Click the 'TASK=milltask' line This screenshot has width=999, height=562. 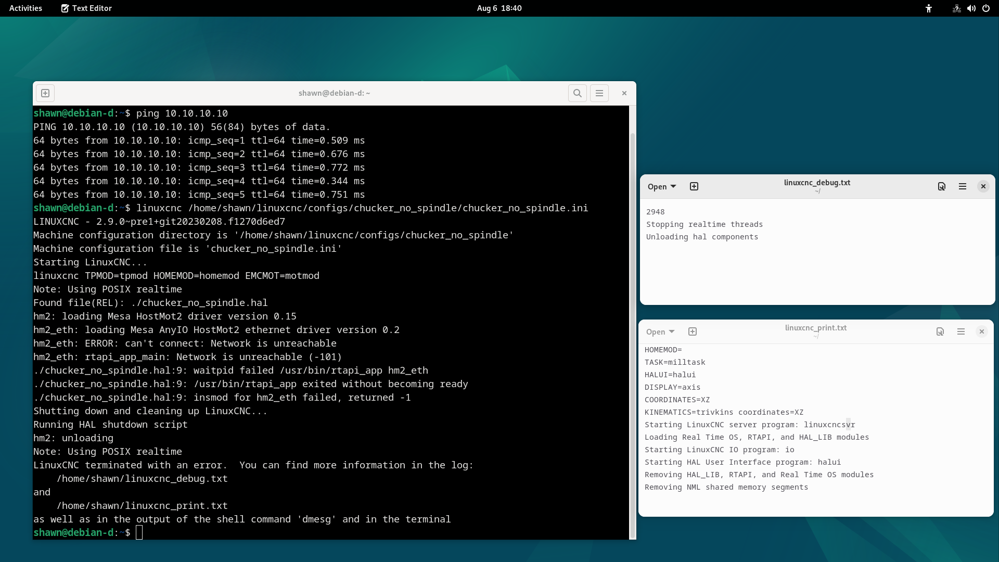click(675, 362)
